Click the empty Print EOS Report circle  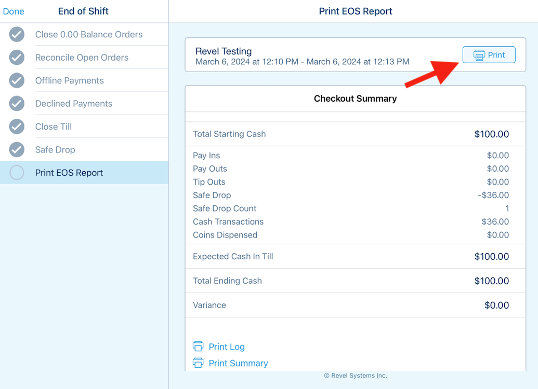17,173
